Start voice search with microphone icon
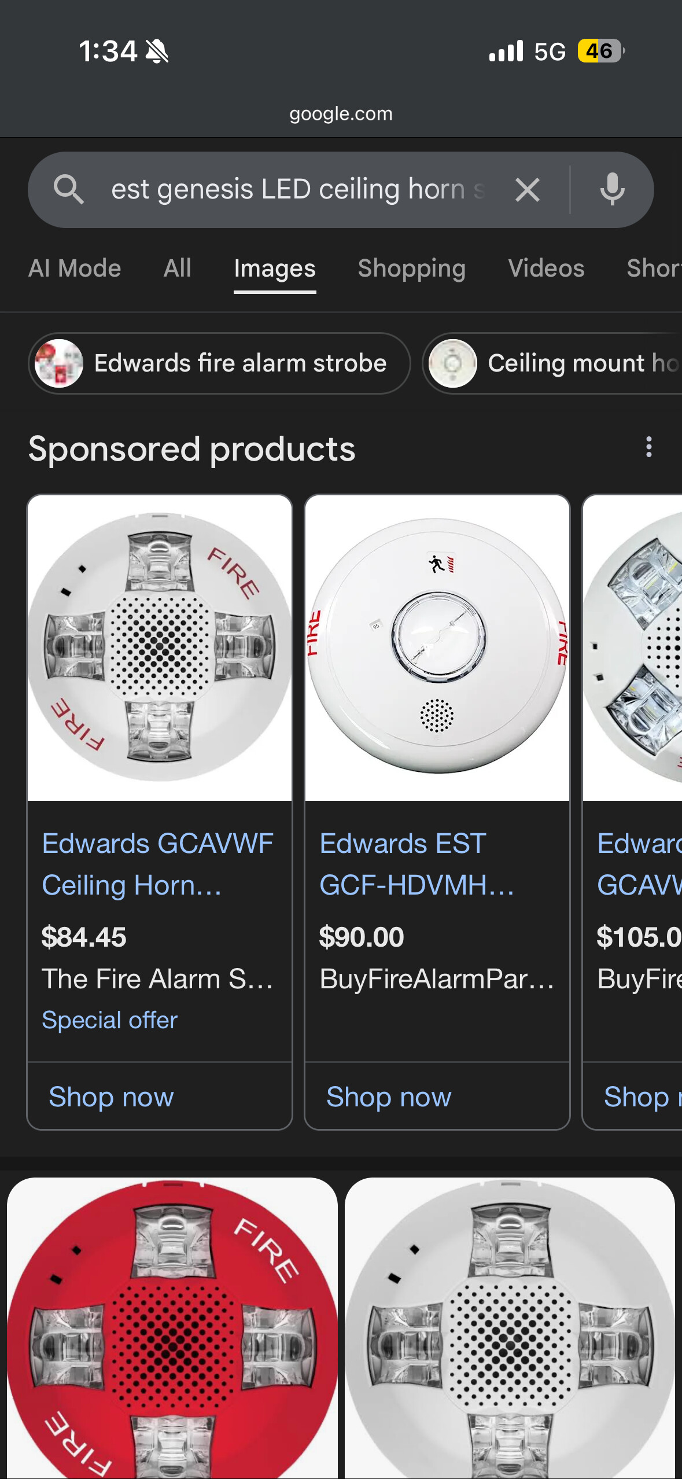Screen dimensions: 682x1479 pos(612,190)
